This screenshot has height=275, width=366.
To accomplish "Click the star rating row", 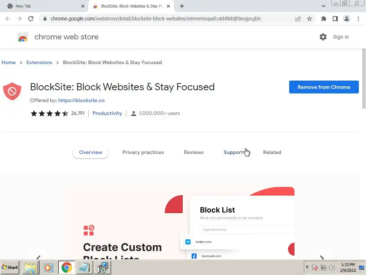I will click(x=49, y=114).
